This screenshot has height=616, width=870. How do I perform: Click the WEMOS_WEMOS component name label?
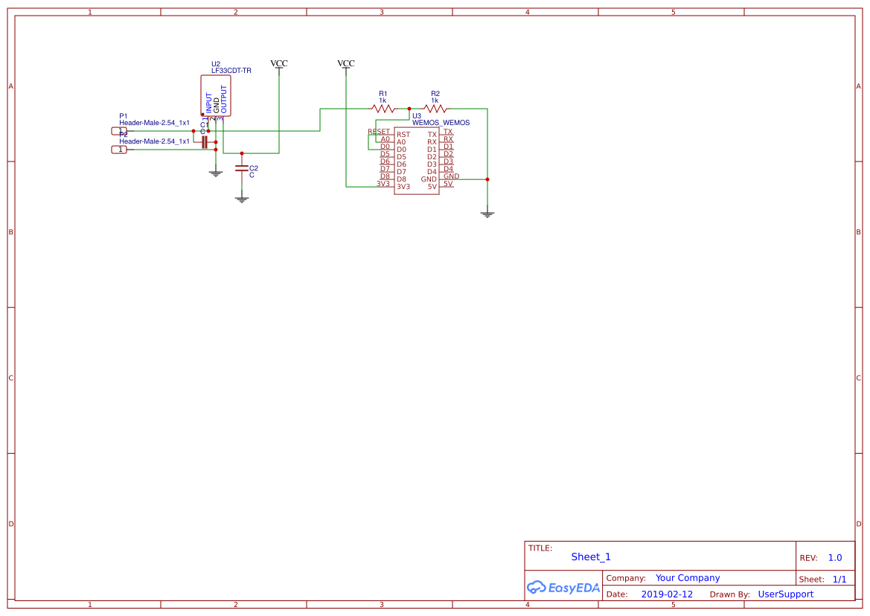tap(441, 123)
